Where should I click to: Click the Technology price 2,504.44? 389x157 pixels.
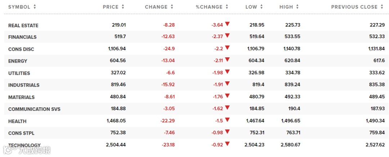coord(114,145)
